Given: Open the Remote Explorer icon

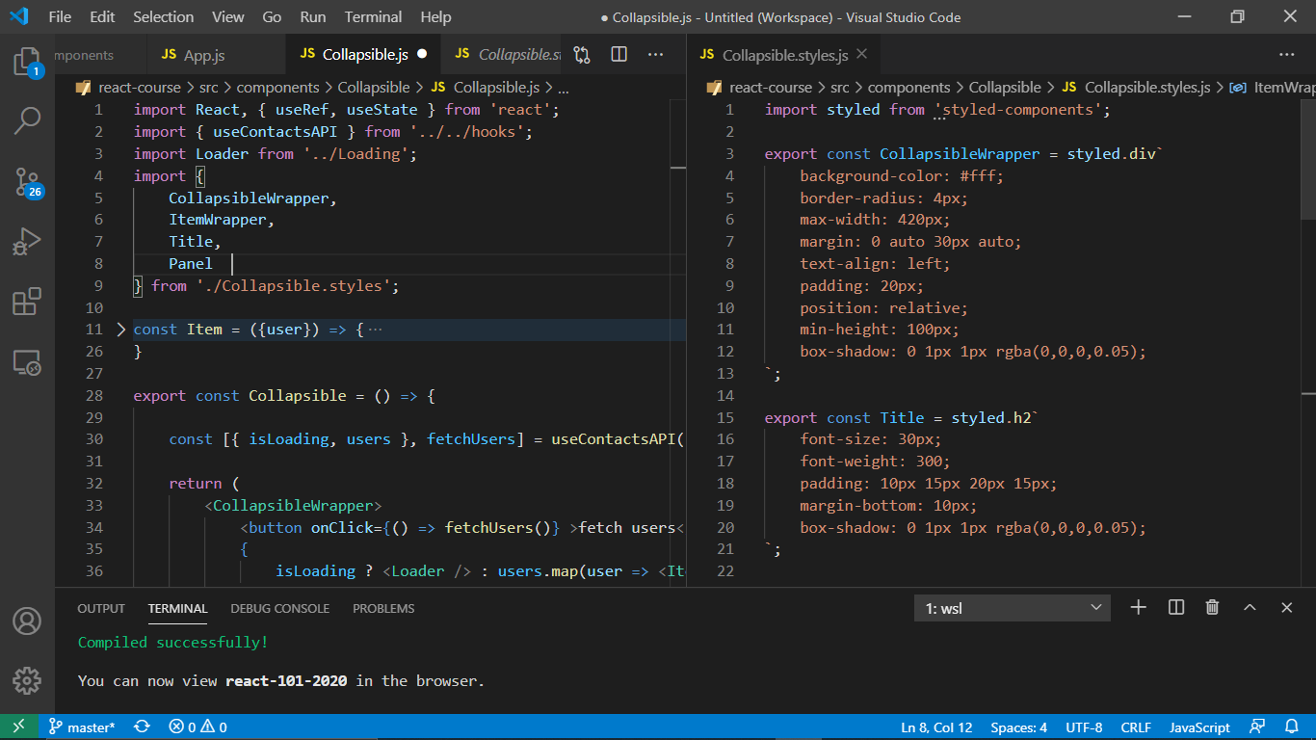Looking at the screenshot, I should pos(27,362).
